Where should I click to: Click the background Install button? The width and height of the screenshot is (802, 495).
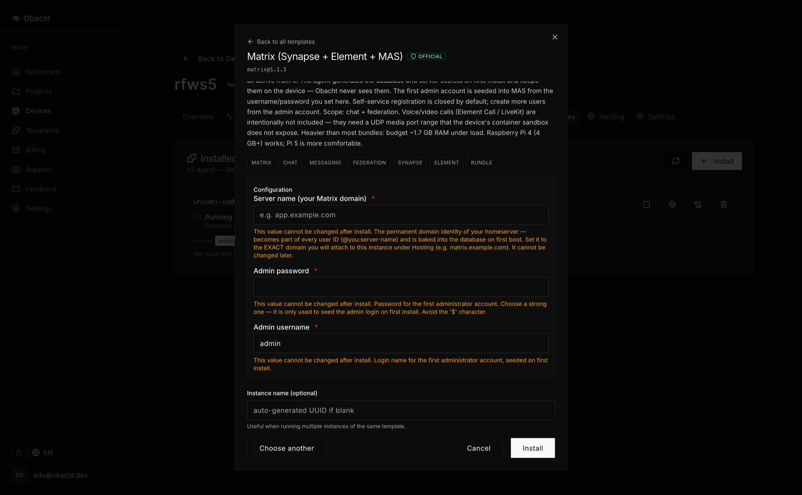[717, 161]
